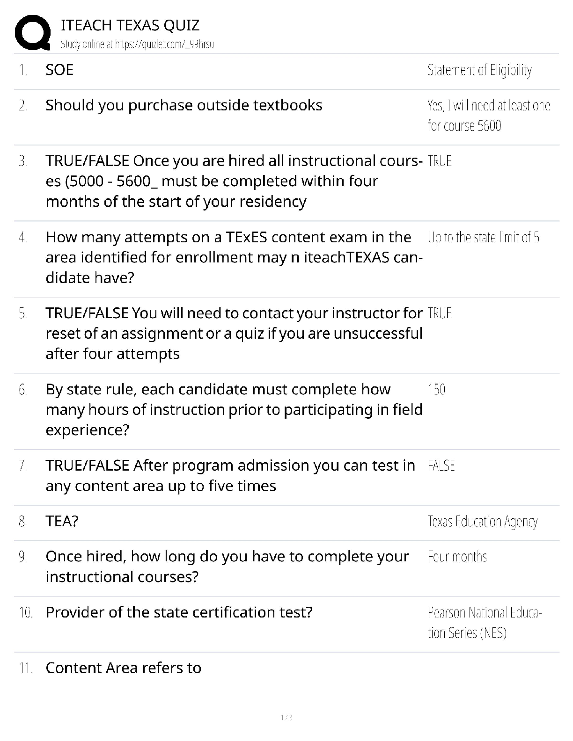Click the TEA? term
The image size is (573, 741).
coord(62,521)
